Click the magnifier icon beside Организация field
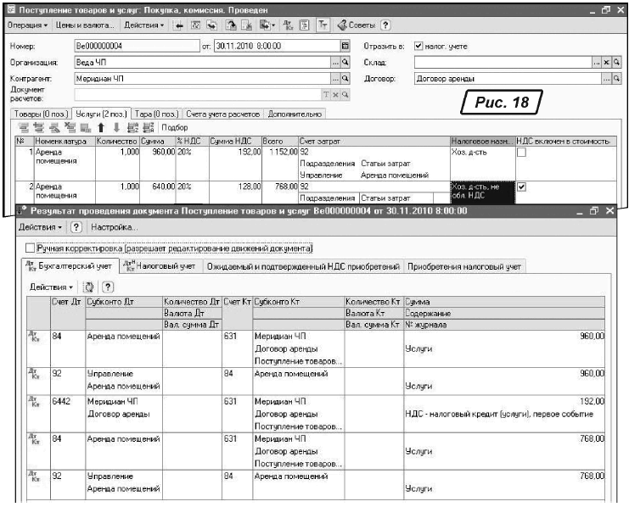The height and width of the screenshot is (507, 629). [345, 63]
